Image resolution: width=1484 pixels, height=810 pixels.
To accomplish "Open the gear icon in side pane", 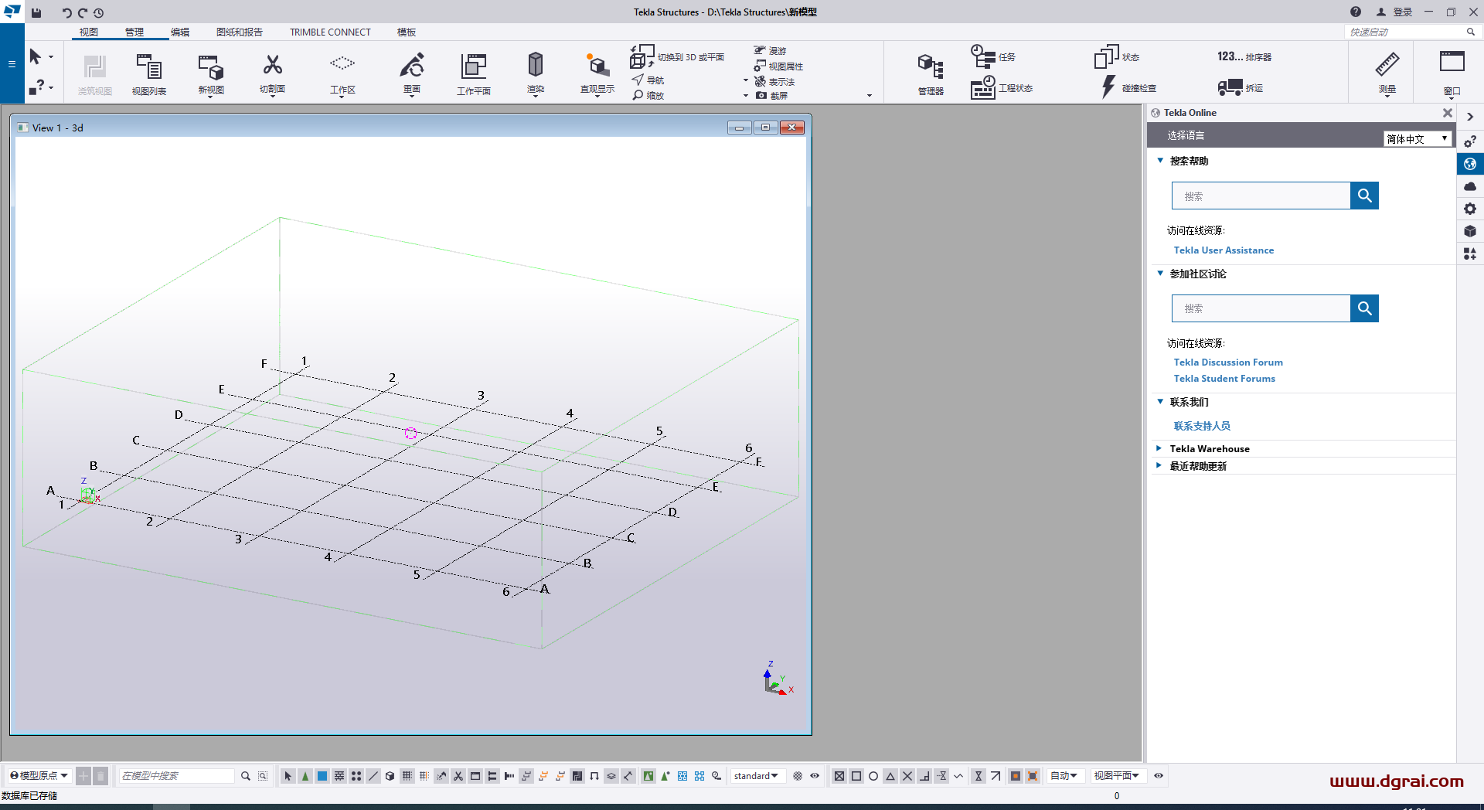I will [x=1470, y=209].
